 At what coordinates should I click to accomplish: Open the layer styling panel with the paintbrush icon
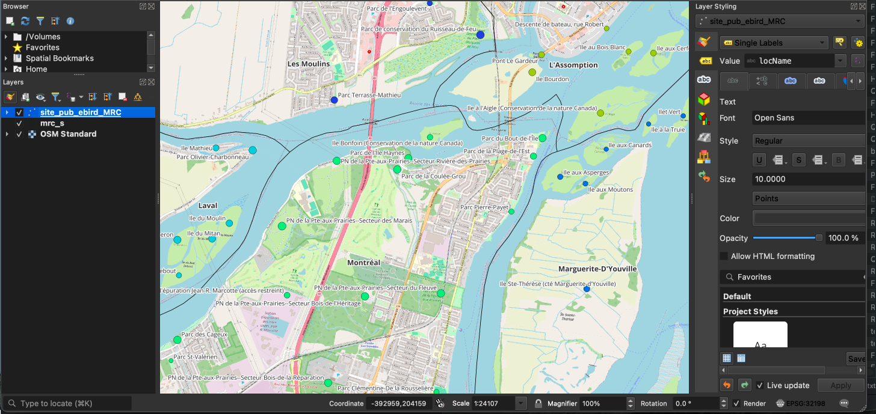10,97
